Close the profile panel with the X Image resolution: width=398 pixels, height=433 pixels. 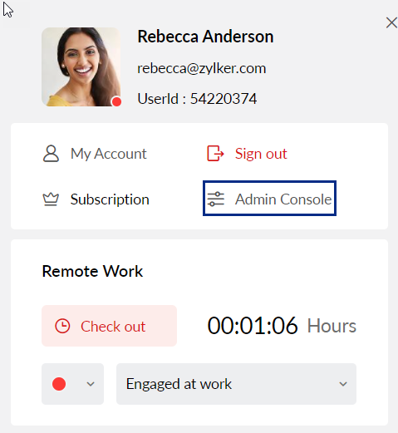391,22
